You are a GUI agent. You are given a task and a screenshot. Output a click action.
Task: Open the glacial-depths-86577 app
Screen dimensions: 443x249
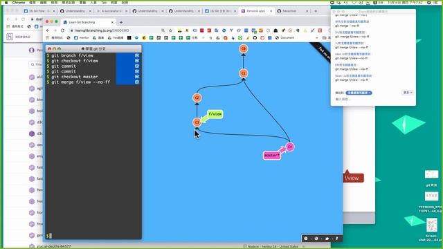coord(54,246)
